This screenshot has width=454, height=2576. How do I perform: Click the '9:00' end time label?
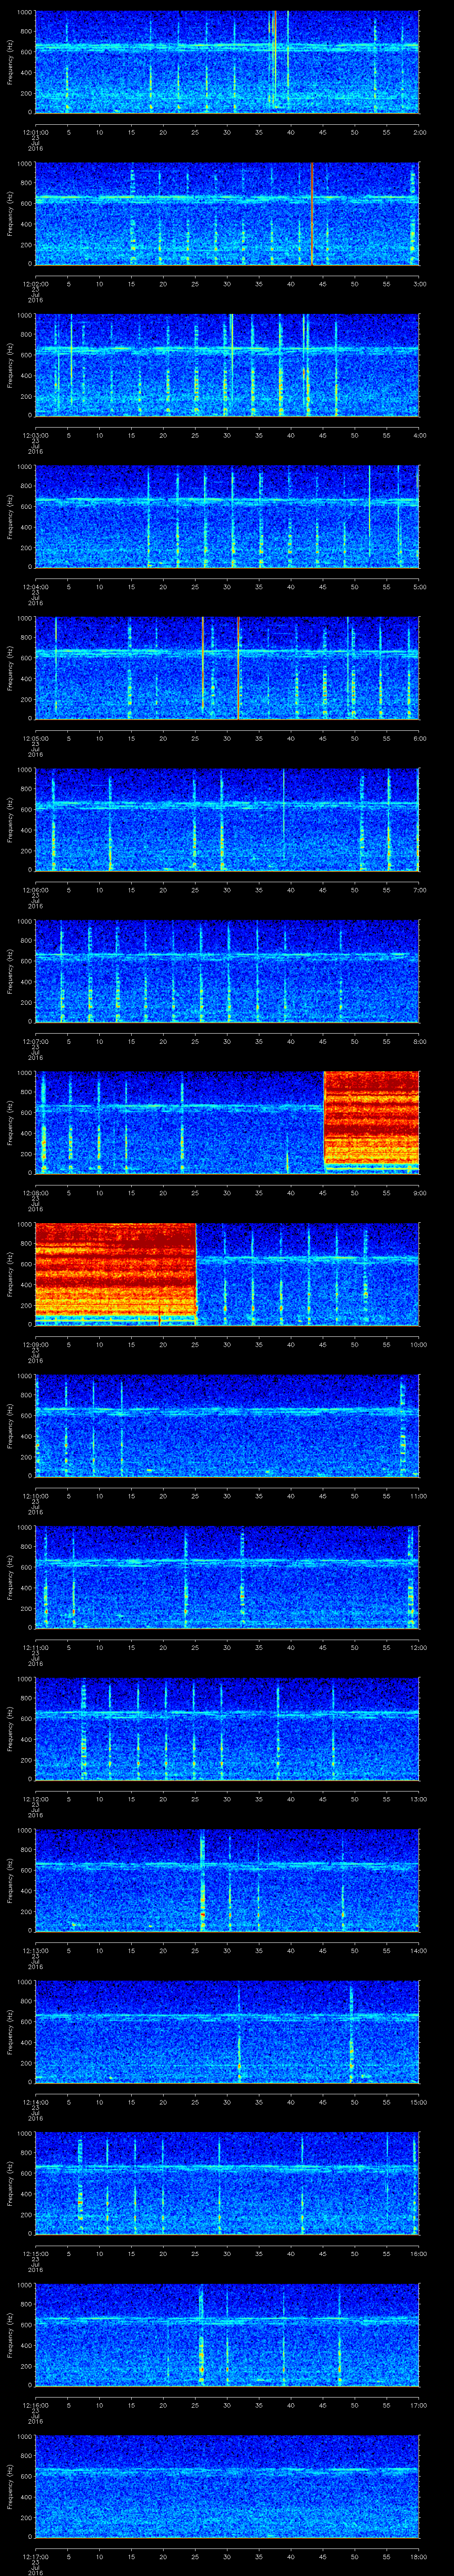(x=419, y=1193)
